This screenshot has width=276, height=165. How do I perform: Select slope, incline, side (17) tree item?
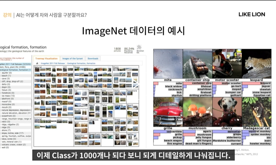13,133
